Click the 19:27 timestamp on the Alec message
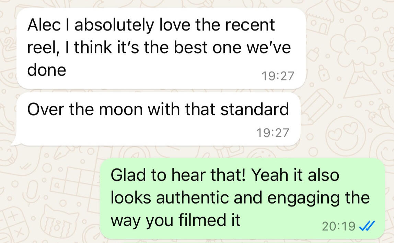This screenshot has width=394, height=243. pyautogui.click(x=278, y=76)
